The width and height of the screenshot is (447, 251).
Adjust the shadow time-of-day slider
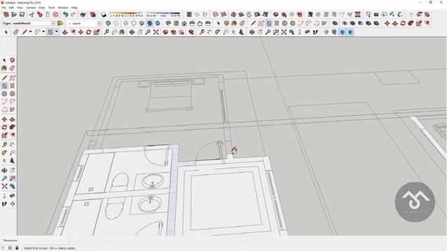click(163, 14)
